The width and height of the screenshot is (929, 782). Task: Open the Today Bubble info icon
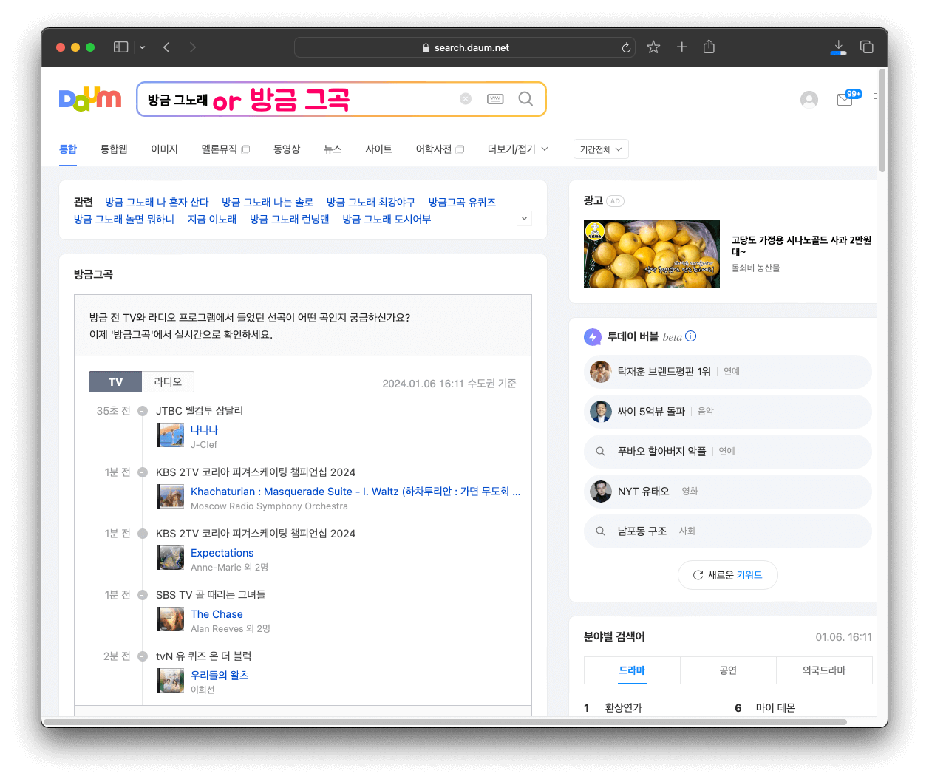coord(691,336)
